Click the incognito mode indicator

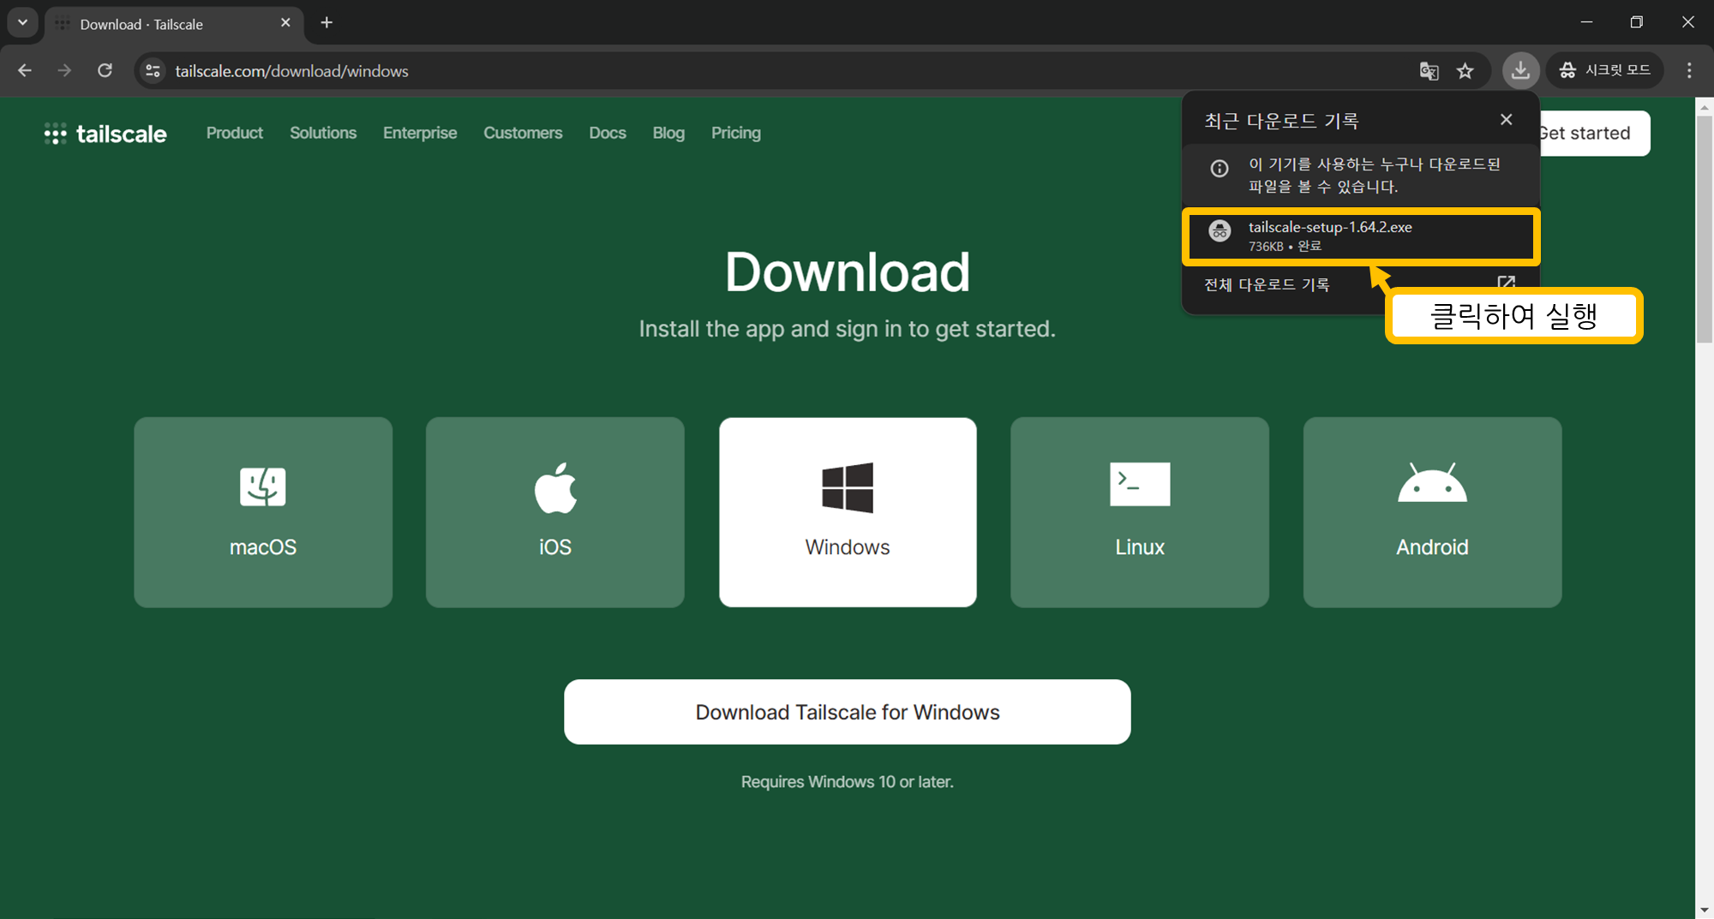[x=1604, y=70]
